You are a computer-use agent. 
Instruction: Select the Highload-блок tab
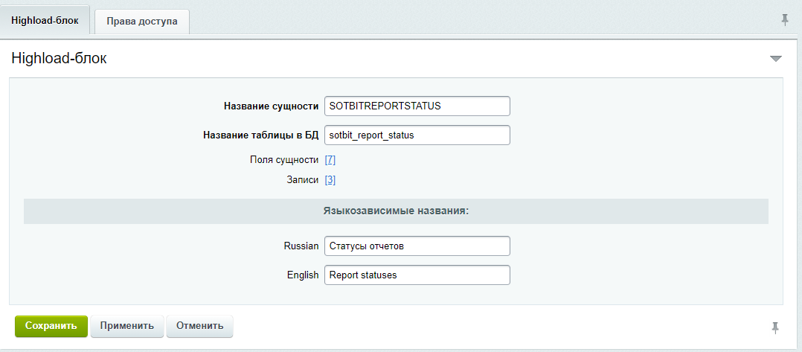tap(45, 21)
